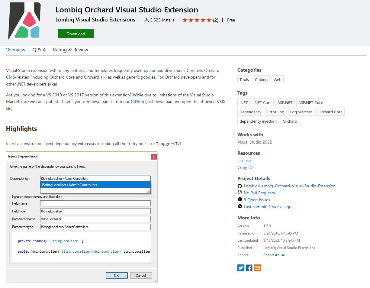This screenshot has height=288, width=370.
Task: Click the Dependency tag
Action: (x=250, y=112)
